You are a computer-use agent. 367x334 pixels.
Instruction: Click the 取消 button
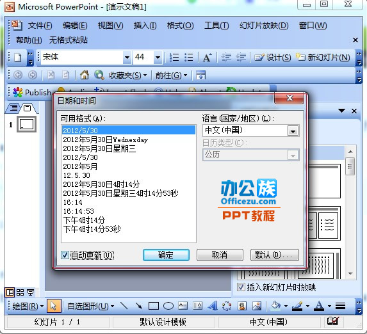[x=220, y=255]
